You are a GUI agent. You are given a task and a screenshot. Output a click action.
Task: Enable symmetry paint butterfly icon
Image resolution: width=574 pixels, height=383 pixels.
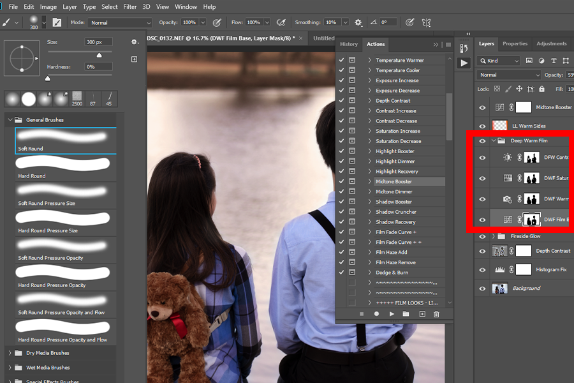pyautogui.click(x=426, y=22)
